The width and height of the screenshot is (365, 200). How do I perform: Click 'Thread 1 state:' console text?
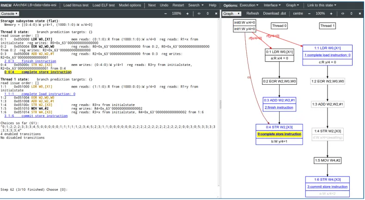(x=15, y=79)
